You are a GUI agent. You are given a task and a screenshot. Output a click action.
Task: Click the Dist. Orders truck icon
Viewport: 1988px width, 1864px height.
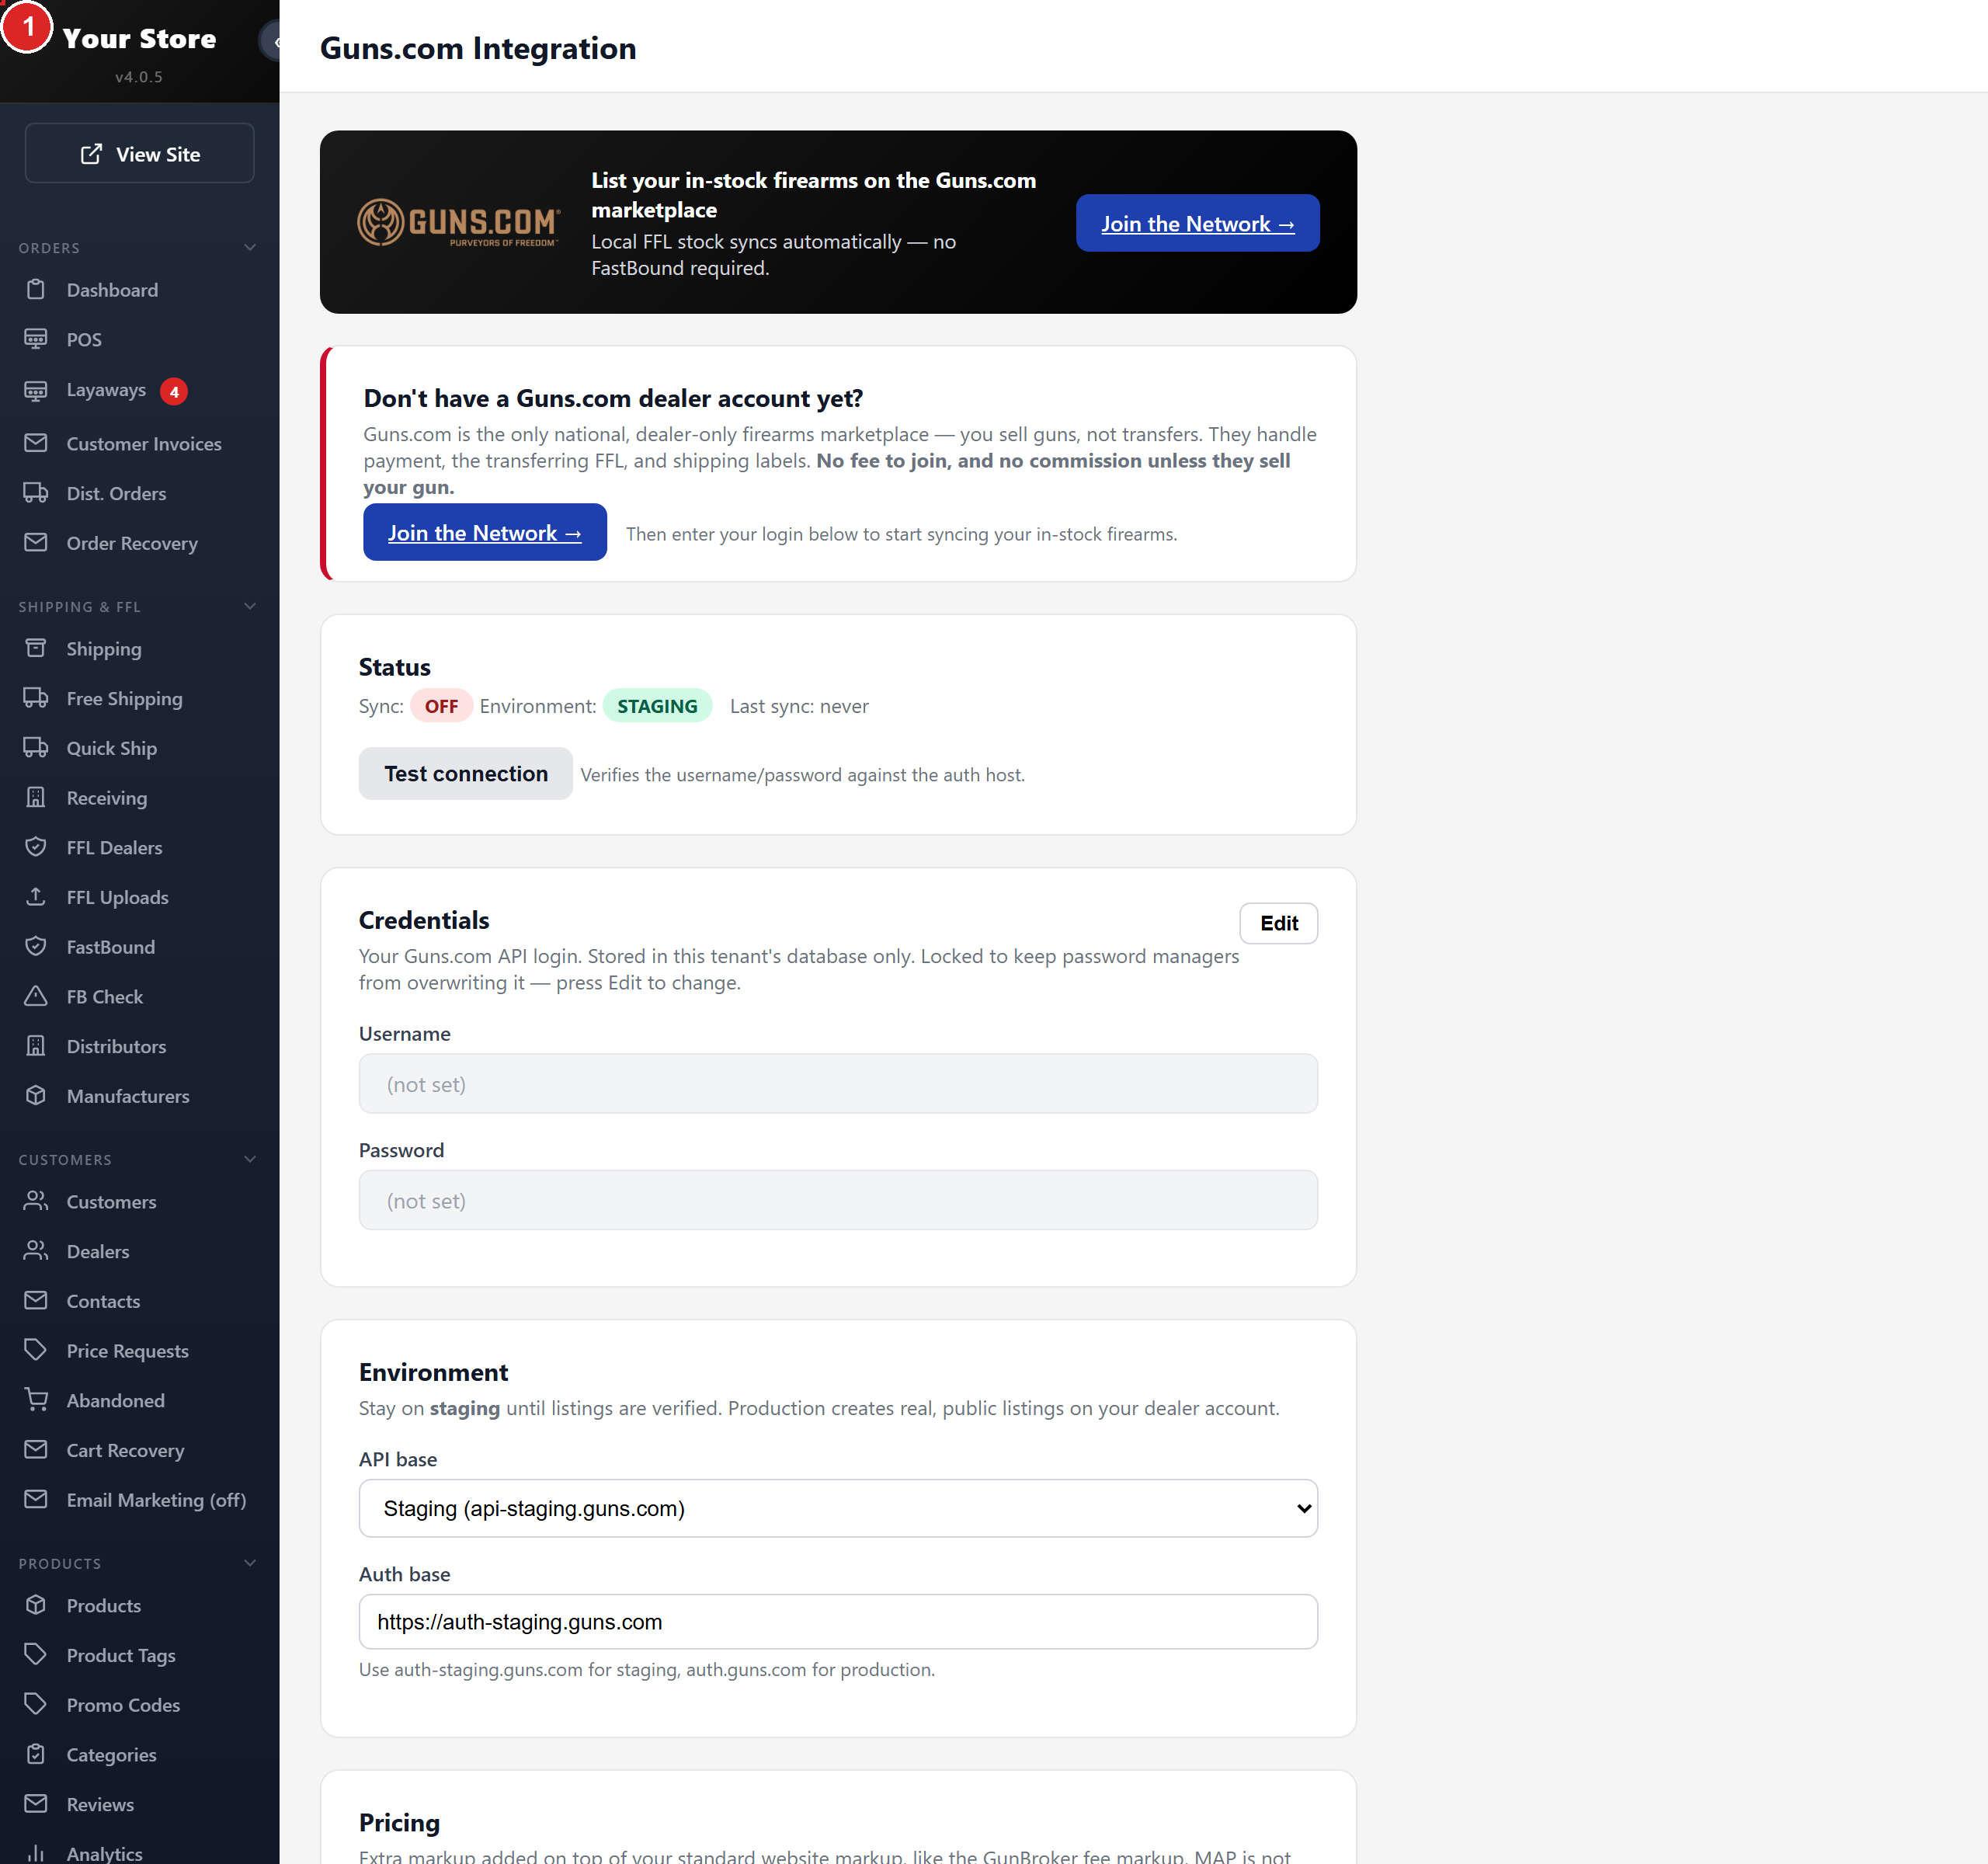(x=36, y=493)
